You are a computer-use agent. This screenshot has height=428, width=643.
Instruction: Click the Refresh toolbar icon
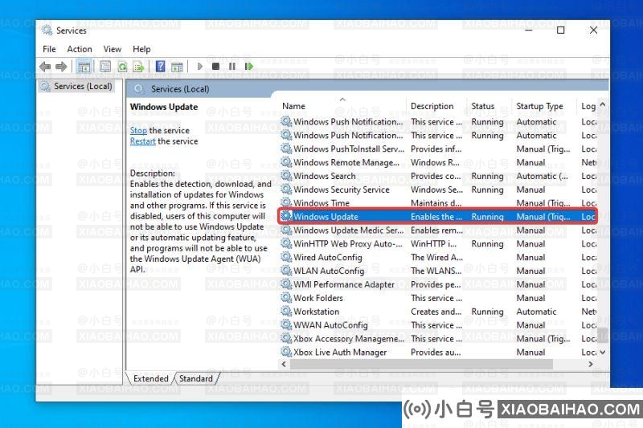122,67
